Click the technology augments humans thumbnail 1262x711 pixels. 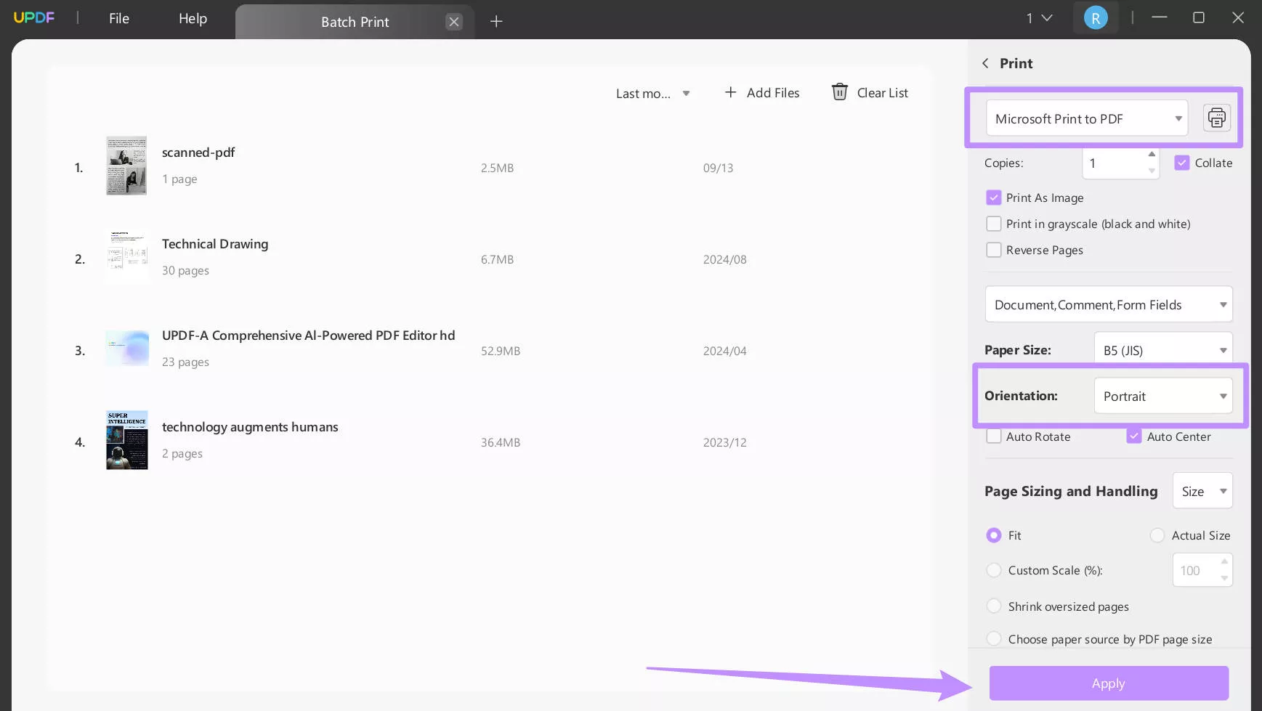pos(127,440)
